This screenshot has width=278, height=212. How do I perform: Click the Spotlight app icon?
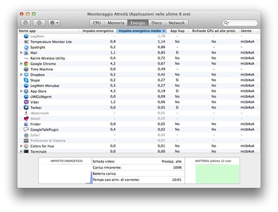[26, 47]
